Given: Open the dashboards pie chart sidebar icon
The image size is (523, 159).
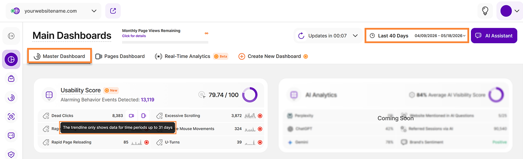Looking at the screenshot, I should [x=11, y=59].
